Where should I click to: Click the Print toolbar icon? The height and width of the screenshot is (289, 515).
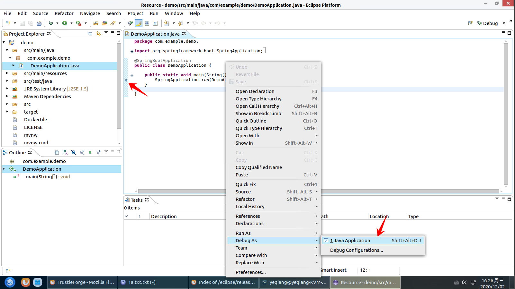point(39,23)
